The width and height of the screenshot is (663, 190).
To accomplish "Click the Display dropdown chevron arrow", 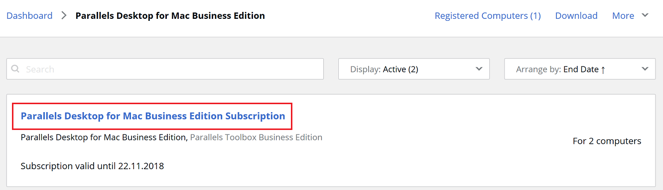I will [479, 69].
